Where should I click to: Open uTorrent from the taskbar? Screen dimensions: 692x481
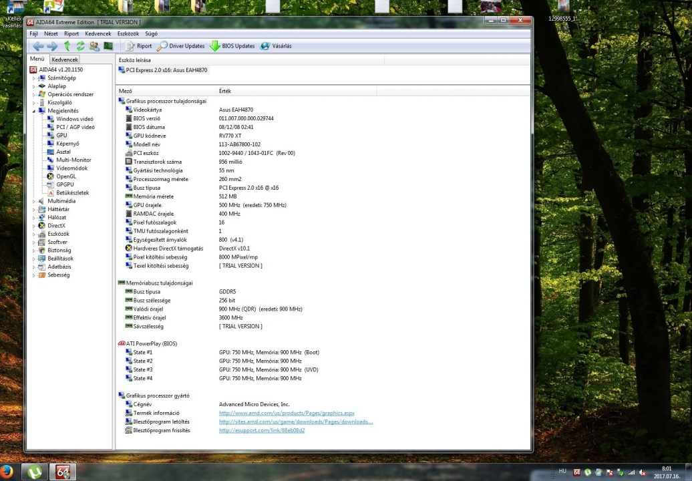click(x=35, y=472)
